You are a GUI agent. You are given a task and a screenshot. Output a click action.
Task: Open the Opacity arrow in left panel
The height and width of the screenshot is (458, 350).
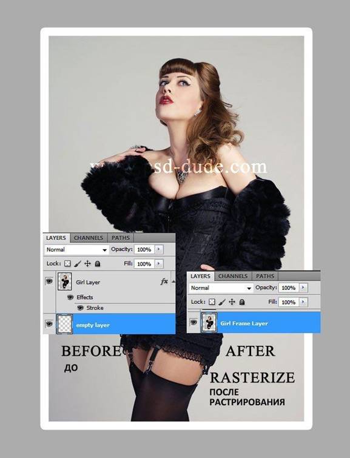point(159,249)
